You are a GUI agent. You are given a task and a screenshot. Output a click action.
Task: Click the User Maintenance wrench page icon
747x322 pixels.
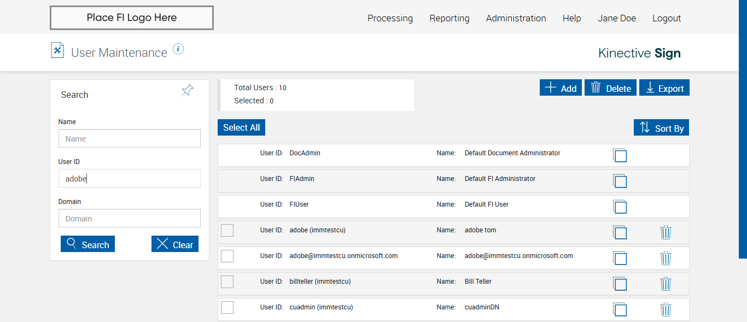coord(57,50)
